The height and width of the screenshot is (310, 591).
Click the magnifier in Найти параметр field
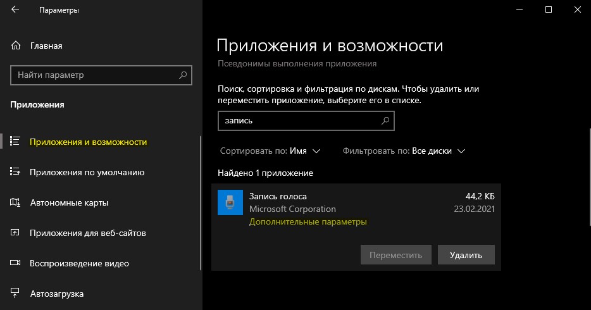pos(183,75)
